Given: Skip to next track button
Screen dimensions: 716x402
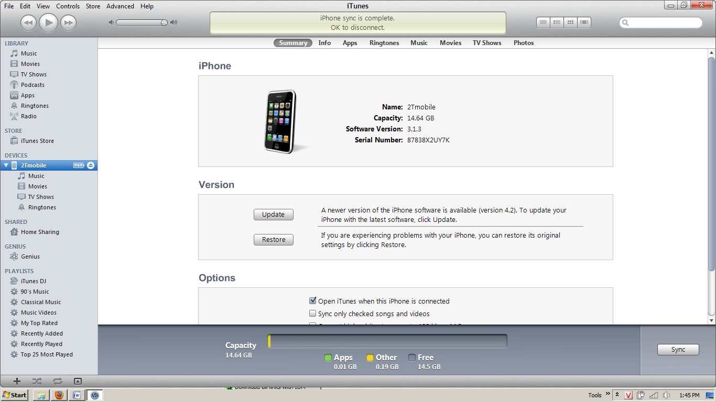Looking at the screenshot, I should (68, 23).
